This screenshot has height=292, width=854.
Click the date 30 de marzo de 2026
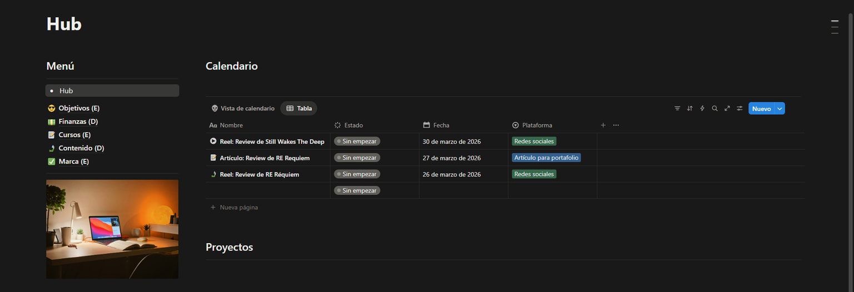(451, 142)
